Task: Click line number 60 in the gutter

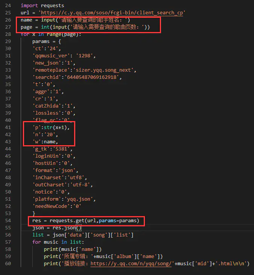Action: point(8,263)
